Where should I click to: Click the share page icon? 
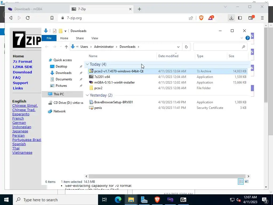[x=191, y=18]
